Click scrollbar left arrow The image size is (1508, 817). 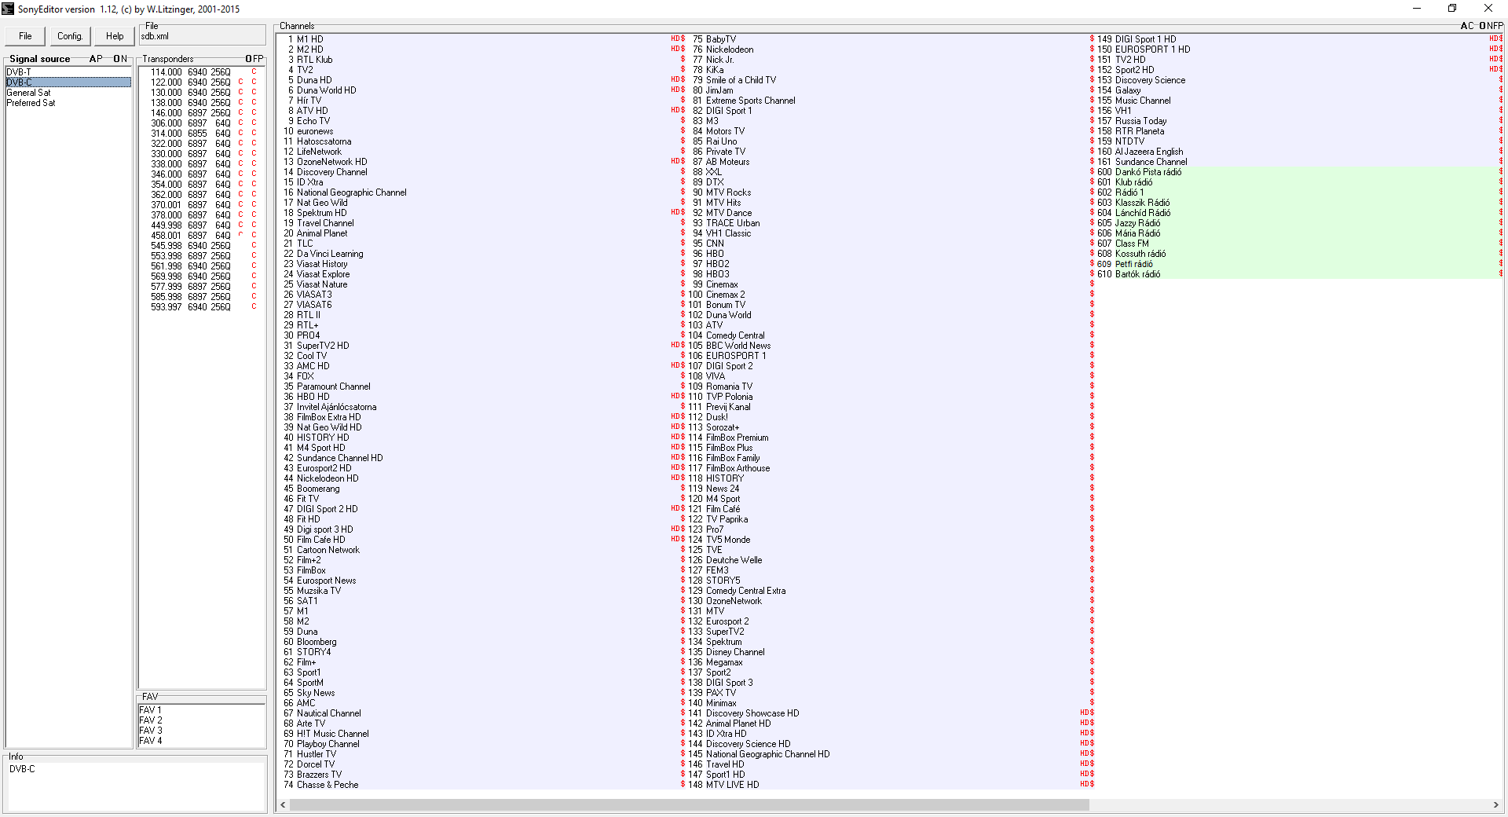coord(284,805)
